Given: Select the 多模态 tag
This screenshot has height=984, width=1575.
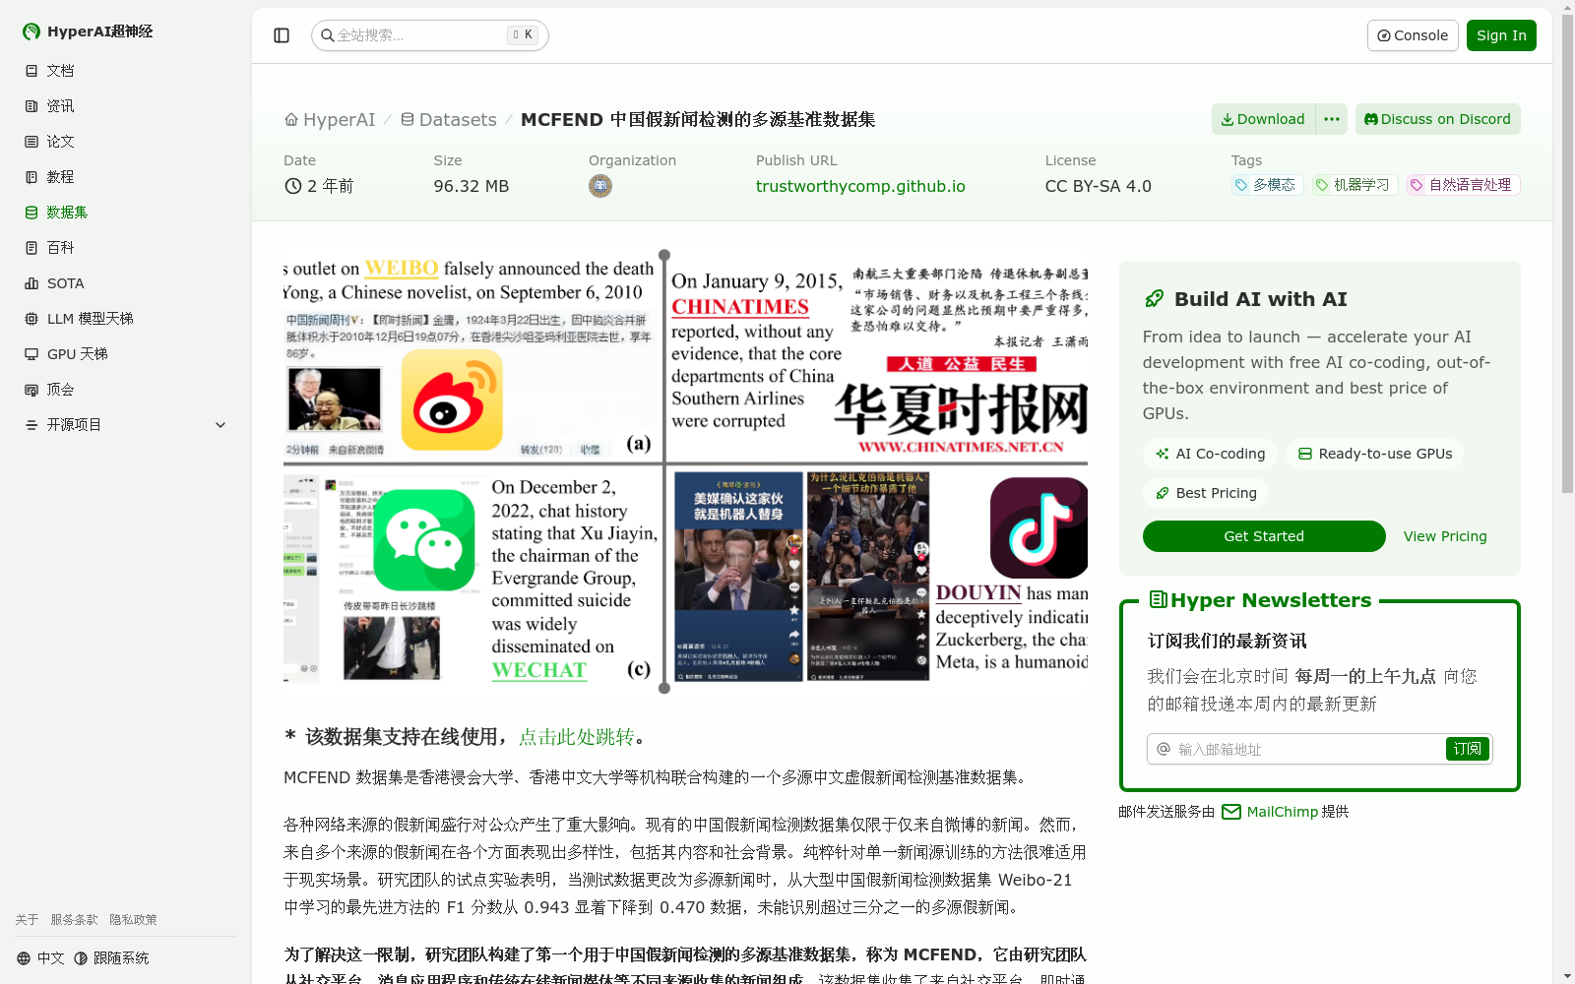Looking at the screenshot, I should (1267, 185).
